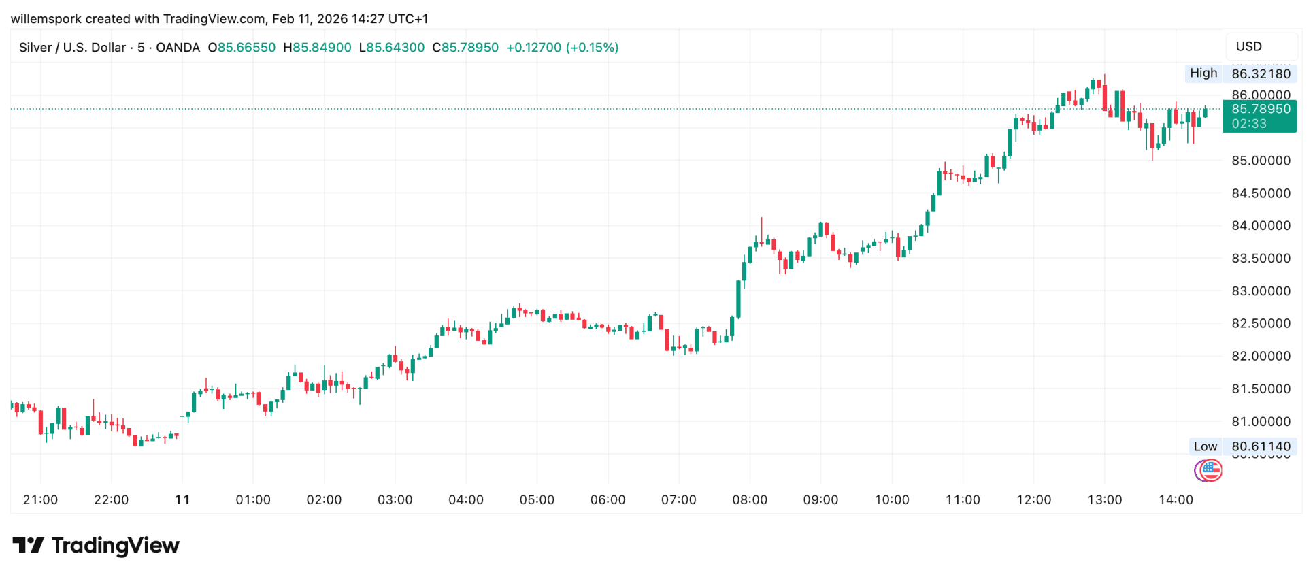Click the High price label 86.32180
Image resolution: width=1313 pixels, height=577 pixels.
pyautogui.click(x=1260, y=73)
